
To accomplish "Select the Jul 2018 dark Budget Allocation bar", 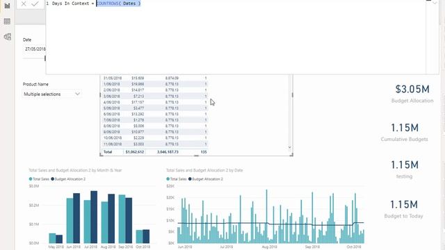I will pos(94,217).
